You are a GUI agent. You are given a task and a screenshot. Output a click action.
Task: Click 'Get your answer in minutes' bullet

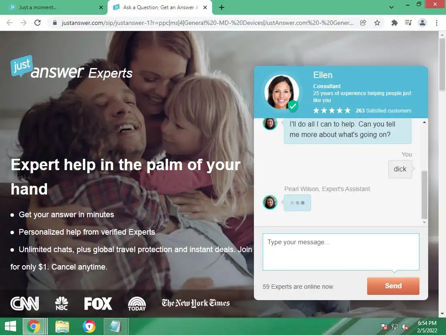coord(66,215)
